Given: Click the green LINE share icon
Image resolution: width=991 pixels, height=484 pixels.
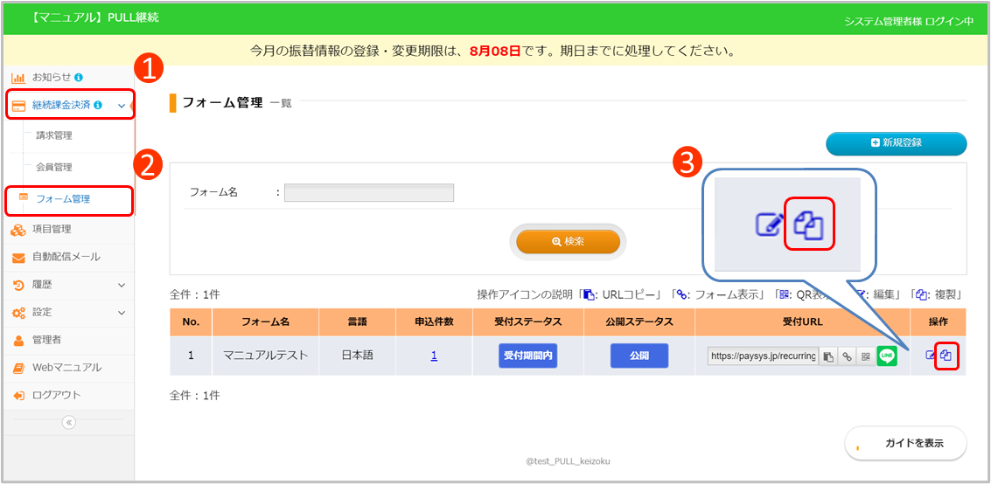Looking at the screenshot, I should click(x=887, y=356).
